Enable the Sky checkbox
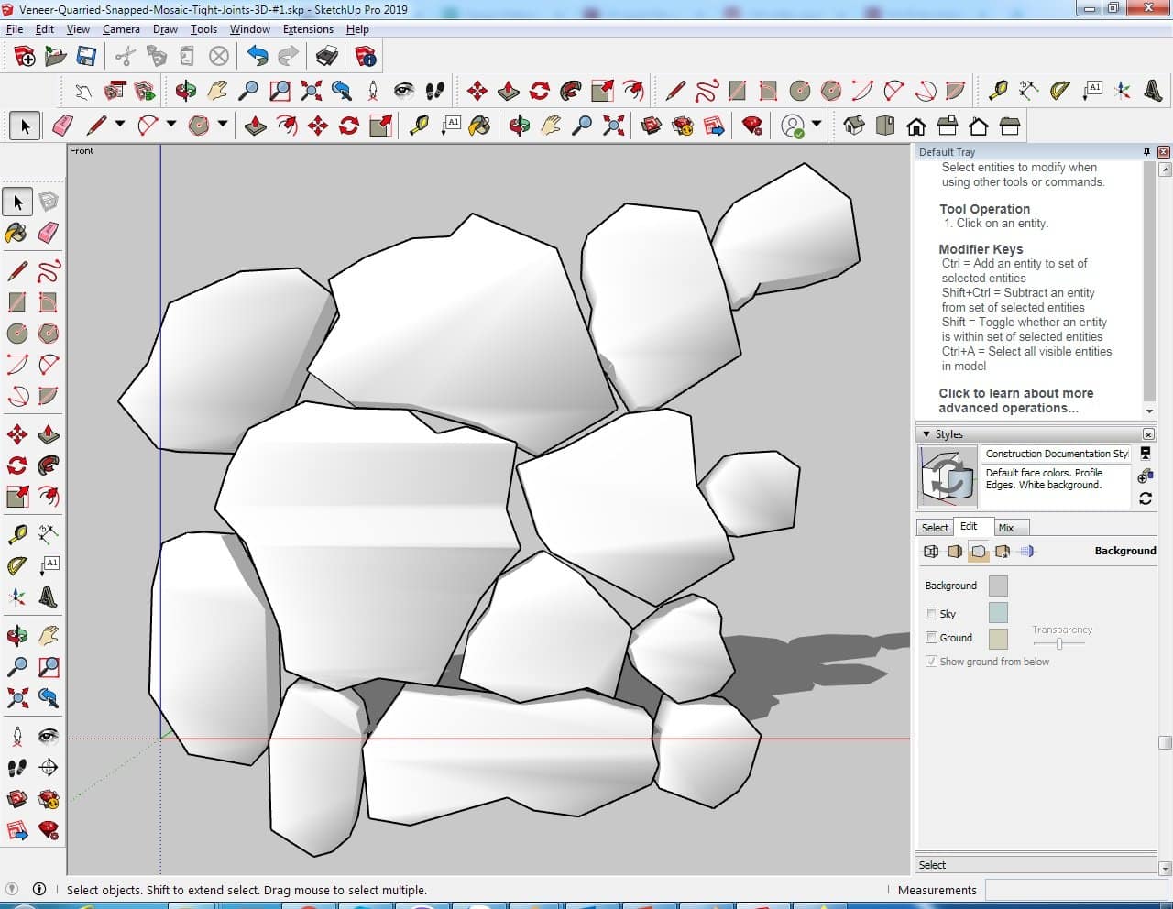The image size is (1173, 909). (x=931, y=614)
